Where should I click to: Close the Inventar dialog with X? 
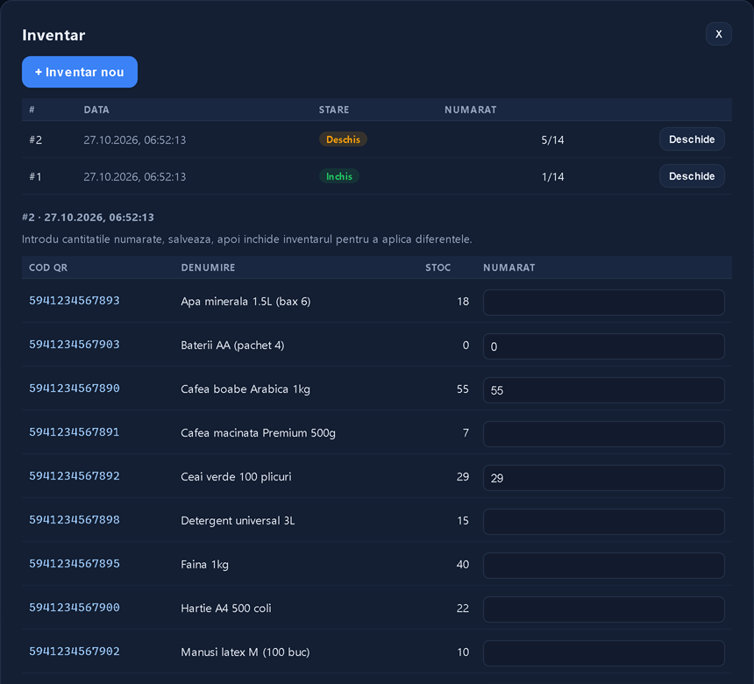(x=718, y=34)
